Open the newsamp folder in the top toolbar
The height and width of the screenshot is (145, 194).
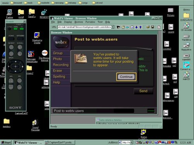(x=58, y=3)
